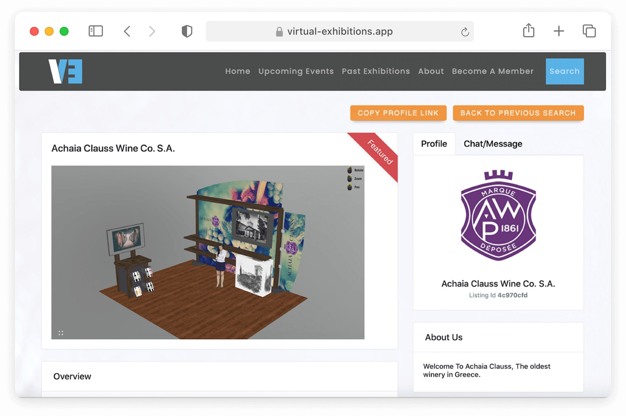Click the Rotate mouse hint icon

[x=350, y=170]
